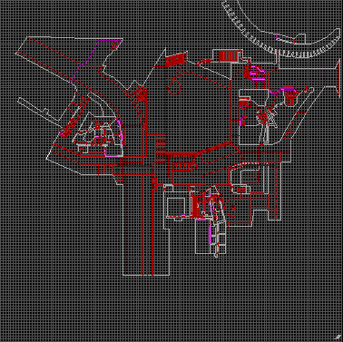
Task: Click the magenta horizontal segment in the left building
Action: coord(111,156)
